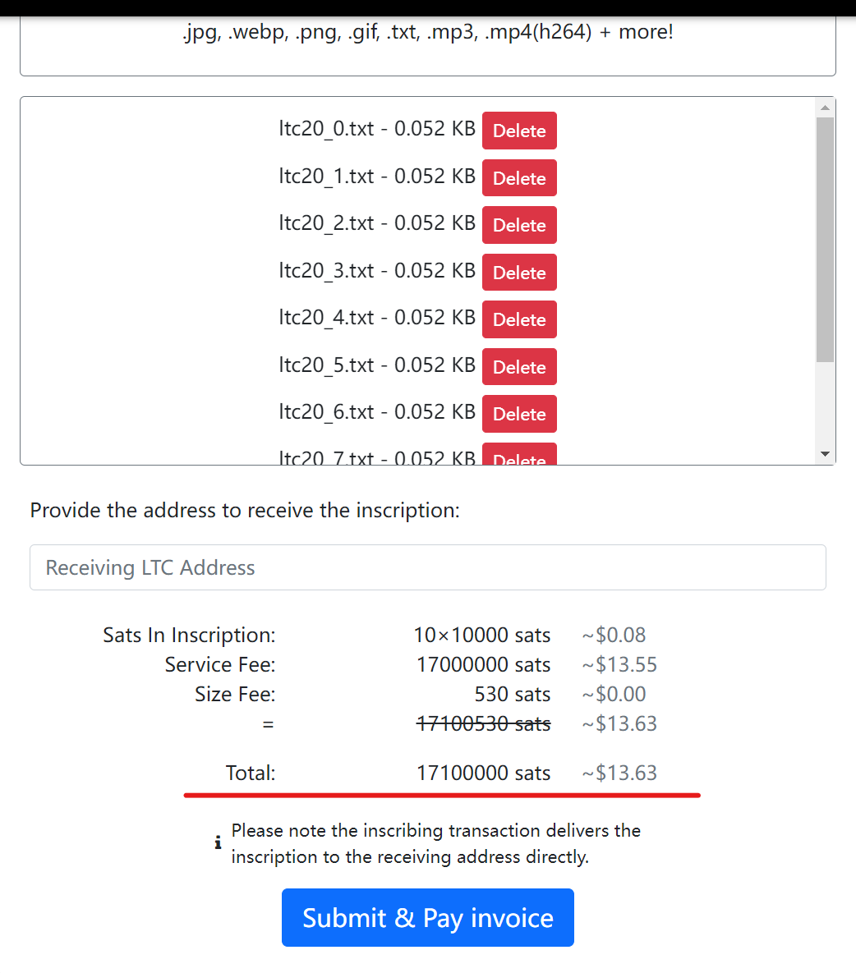Click the struck-through 17100530 sats amount
856x973 pixels.
(483, 723)
